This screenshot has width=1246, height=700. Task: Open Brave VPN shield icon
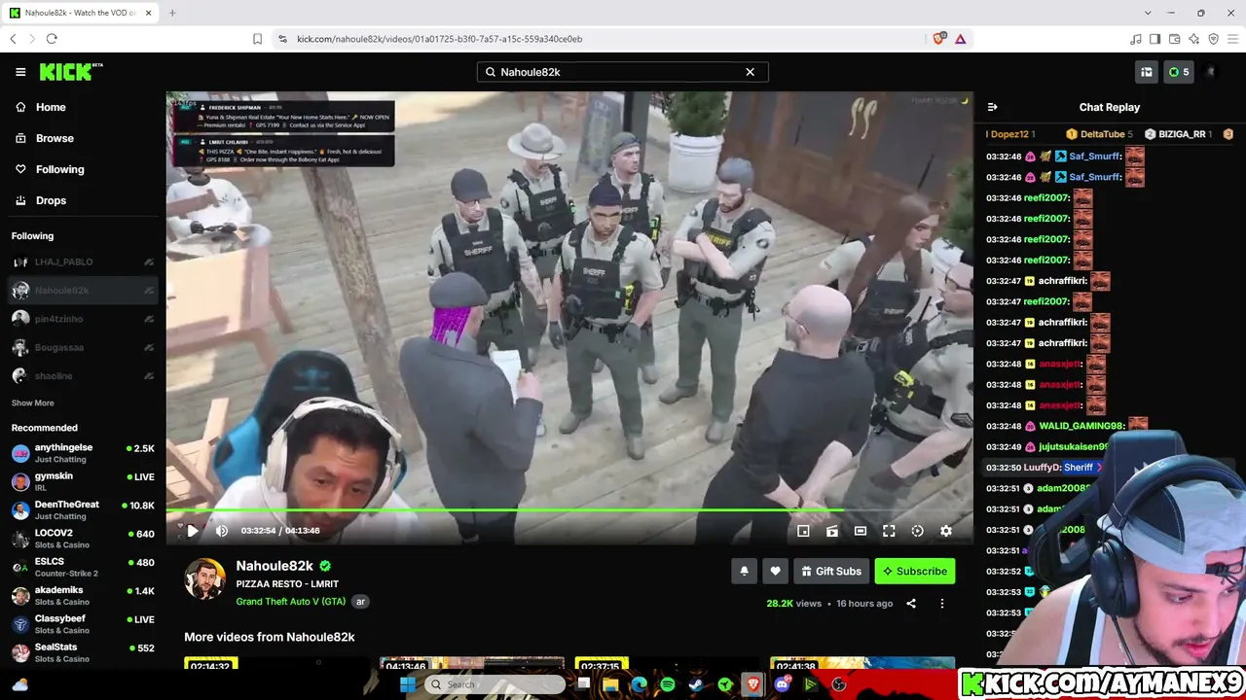coord(1213,39)
